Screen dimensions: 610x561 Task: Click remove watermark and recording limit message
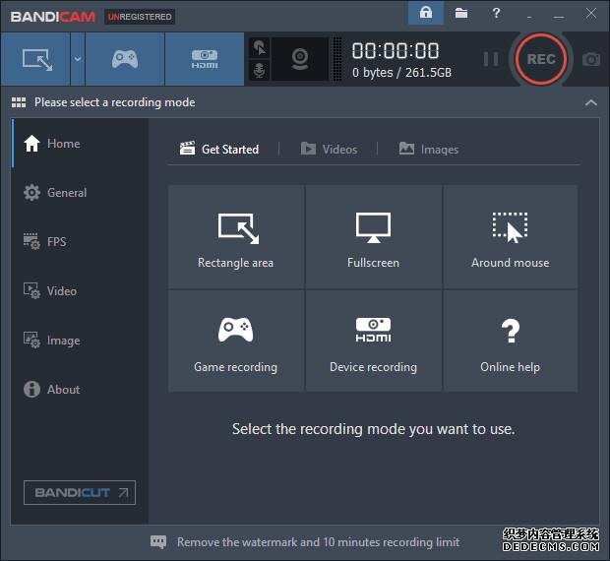[x=318, y=542]
